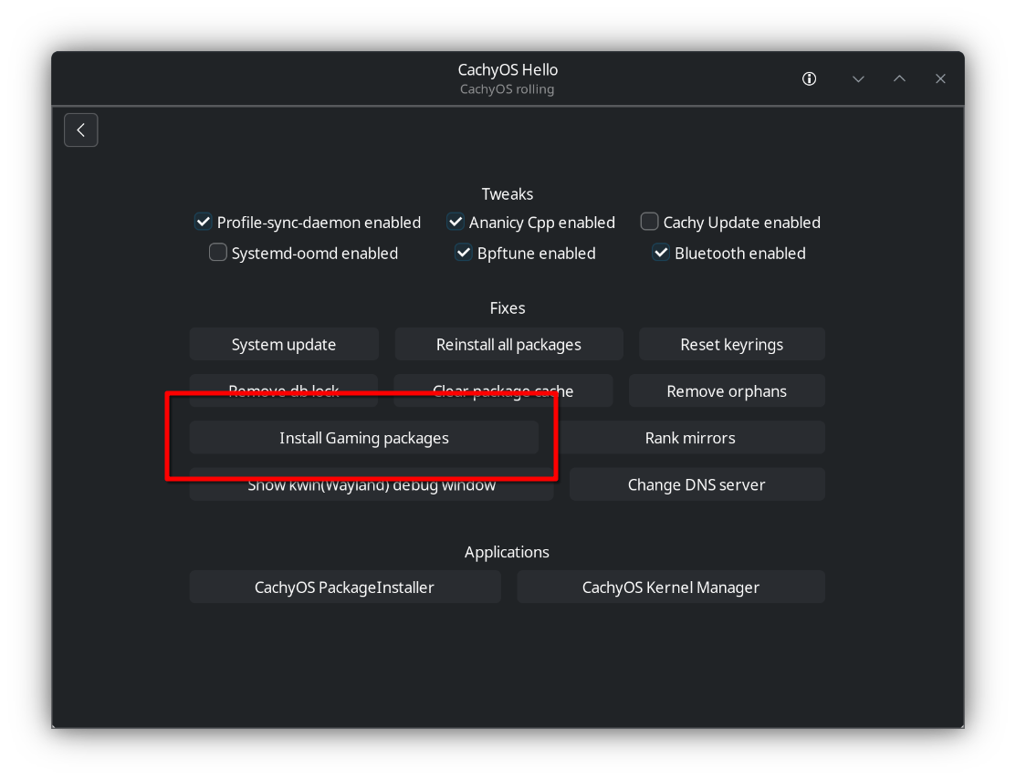Close the CachyOS Hello window
This screenshot has width=1016, height=780.
click(940, 79)
